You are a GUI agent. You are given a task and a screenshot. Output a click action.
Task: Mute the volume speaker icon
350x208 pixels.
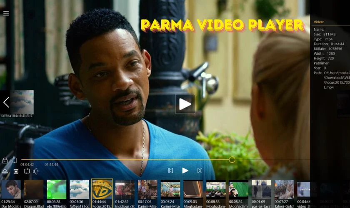[x=36, y=171]
